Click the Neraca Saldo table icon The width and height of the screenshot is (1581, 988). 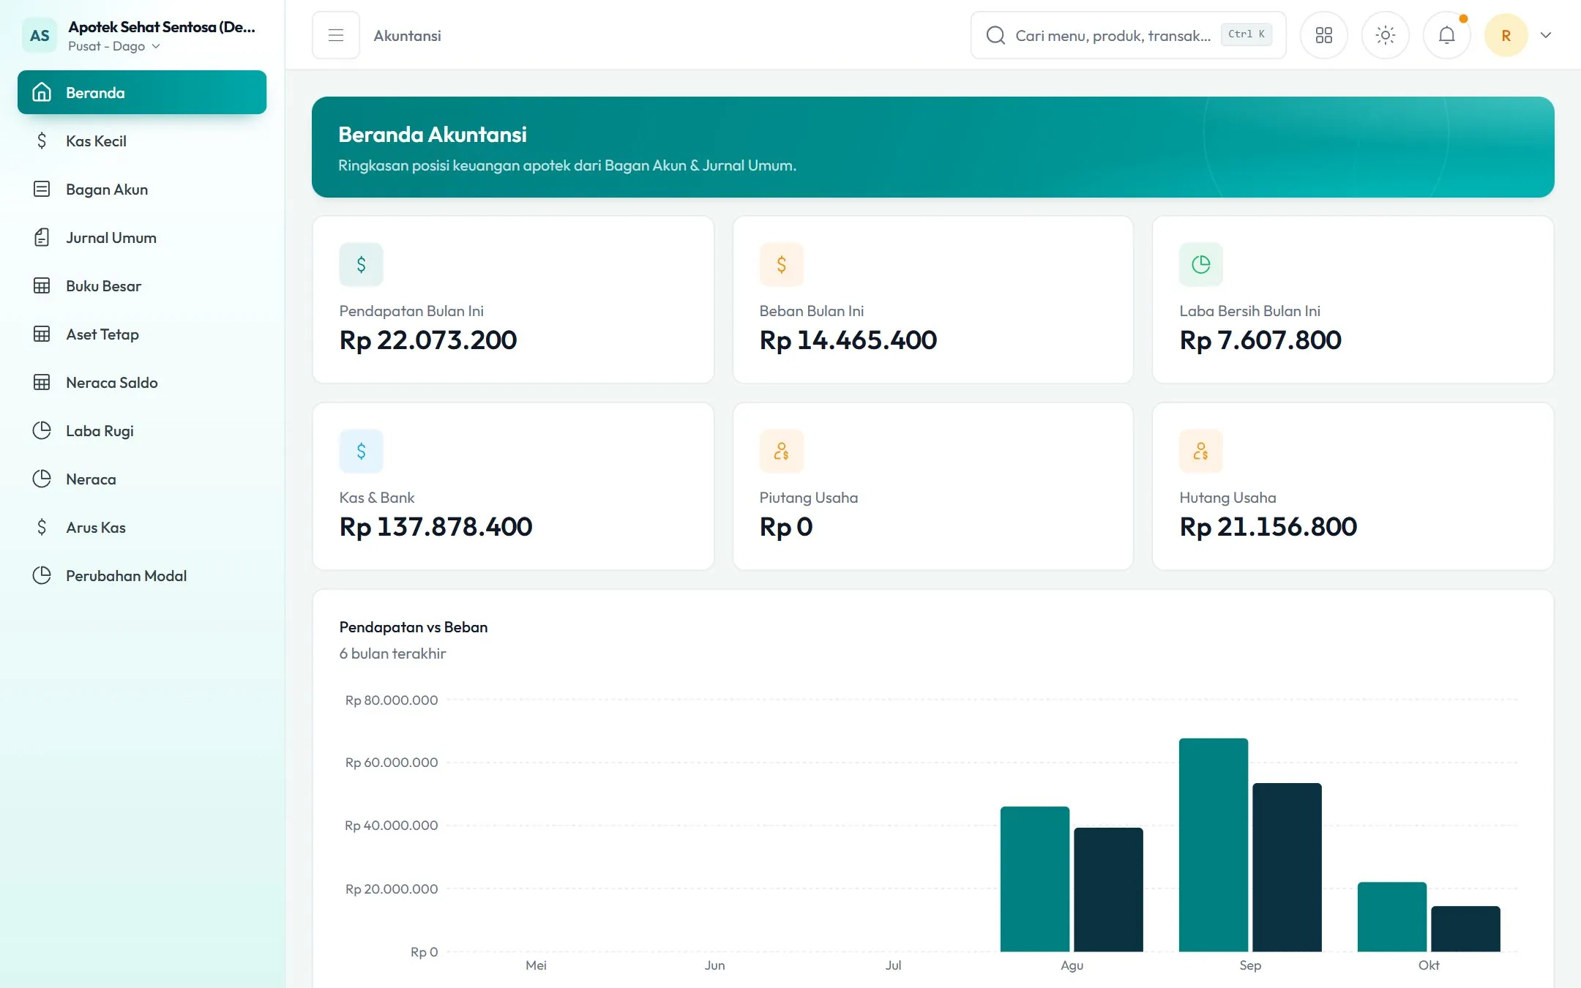(42, 382)
